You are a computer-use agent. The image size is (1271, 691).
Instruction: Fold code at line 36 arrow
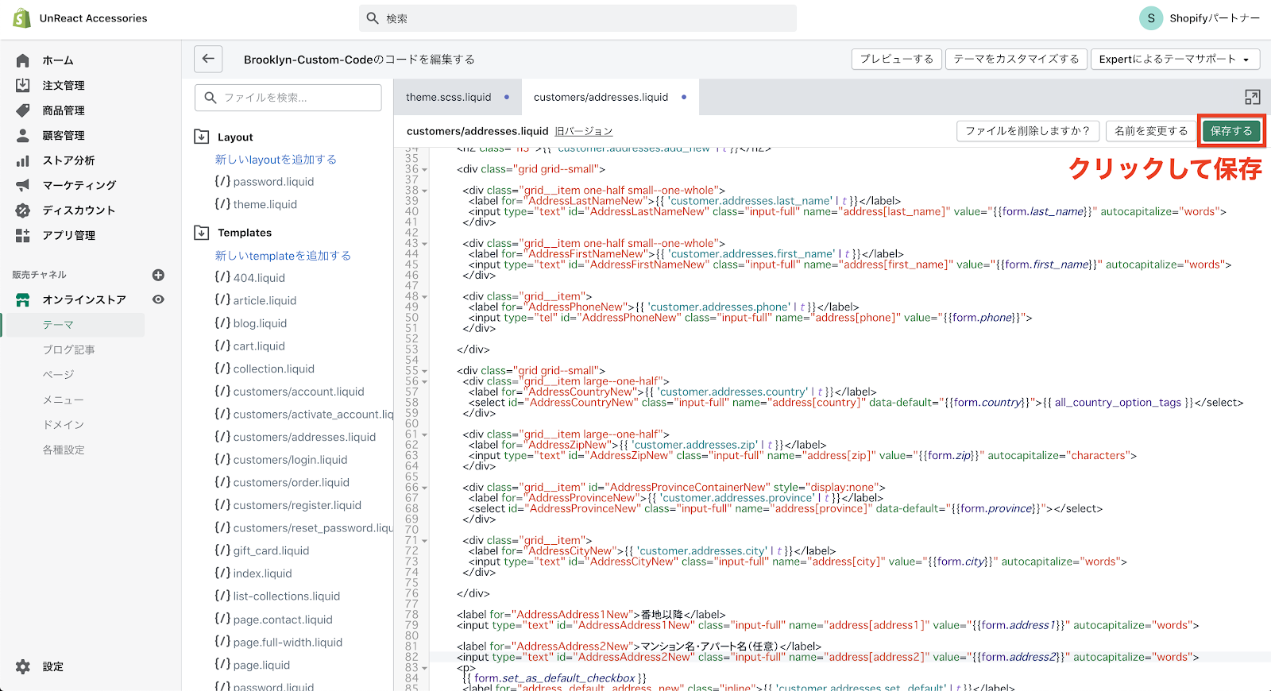(x=425, y=170)
